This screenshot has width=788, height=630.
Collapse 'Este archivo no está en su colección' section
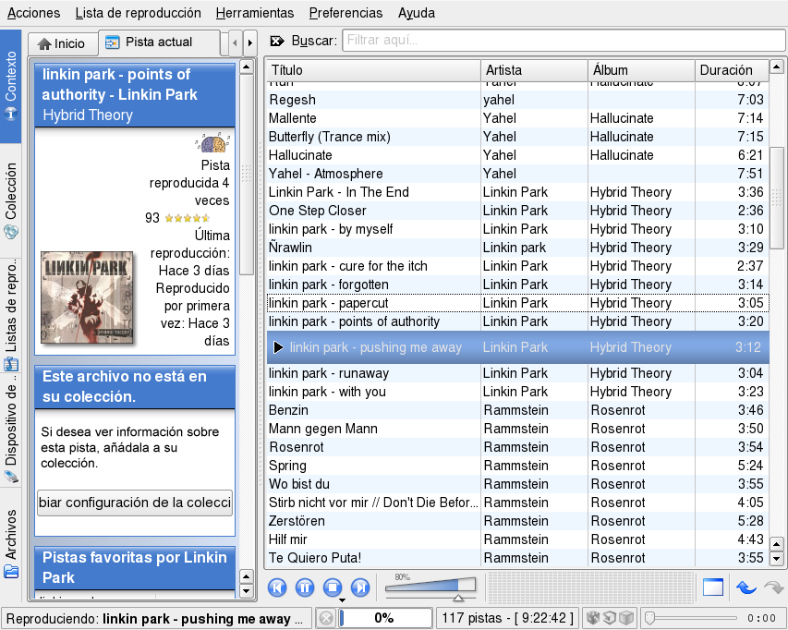click(x=135, y=386)
